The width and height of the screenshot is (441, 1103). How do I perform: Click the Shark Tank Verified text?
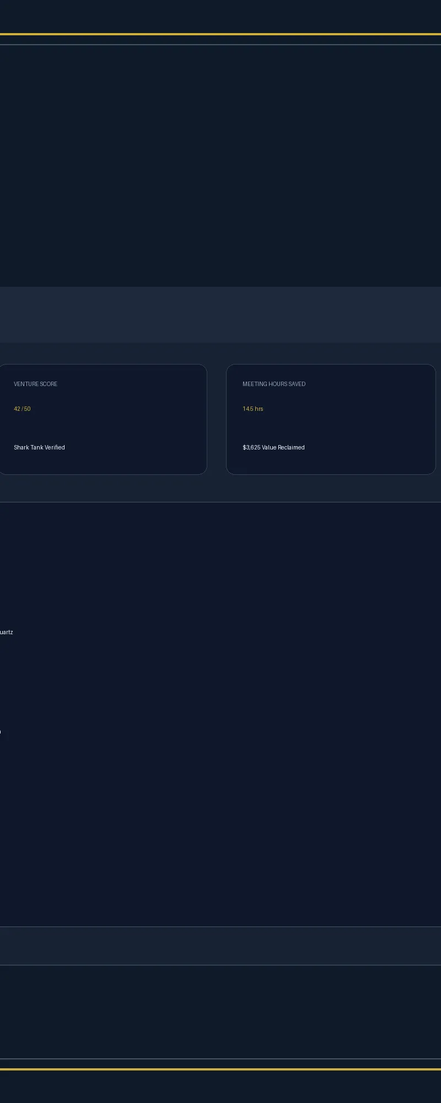tap(39, 447)
